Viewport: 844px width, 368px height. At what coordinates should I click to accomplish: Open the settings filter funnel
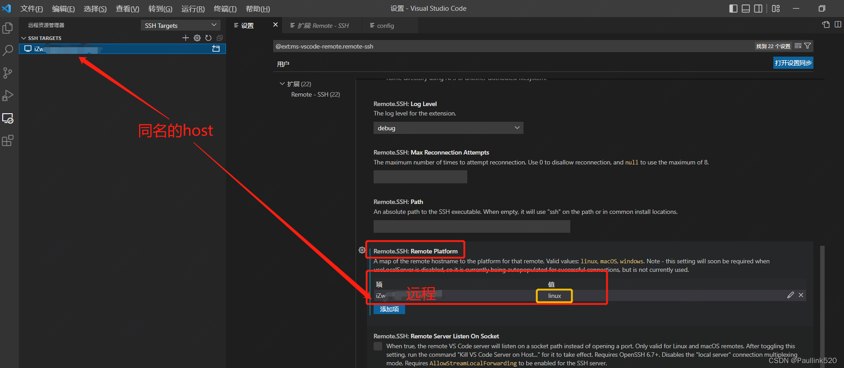[808, 46]
